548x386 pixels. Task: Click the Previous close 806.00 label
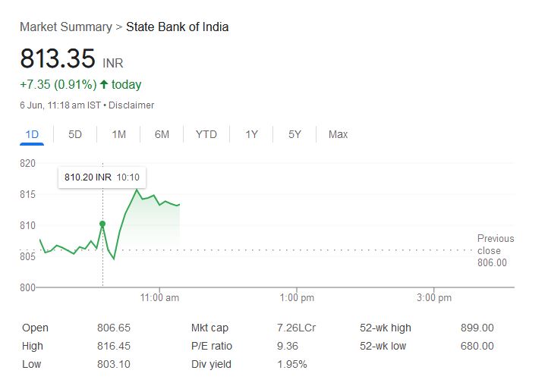tap(495, 250)
